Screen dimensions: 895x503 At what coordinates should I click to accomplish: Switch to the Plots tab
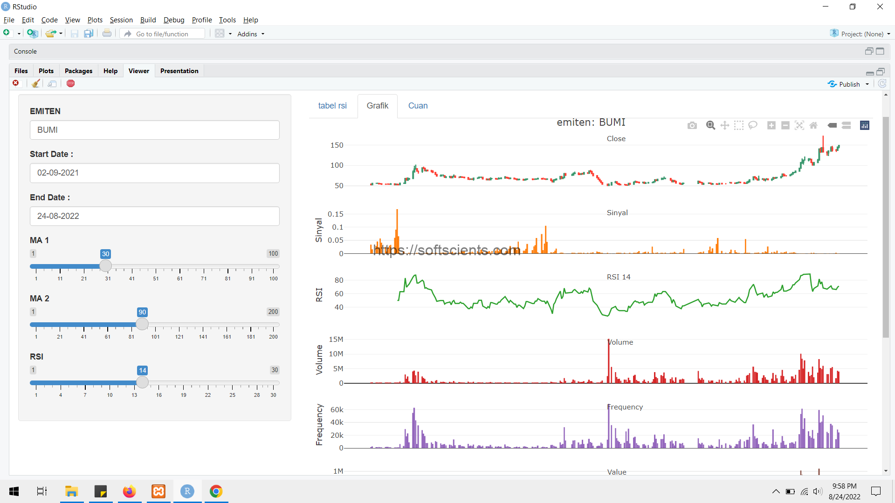click(x=46, y=71)
